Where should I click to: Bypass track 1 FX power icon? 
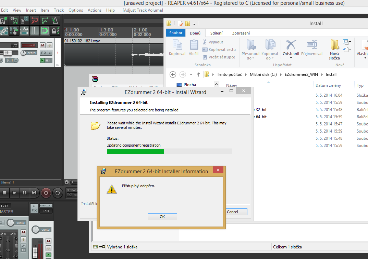(x=50, y=53)
